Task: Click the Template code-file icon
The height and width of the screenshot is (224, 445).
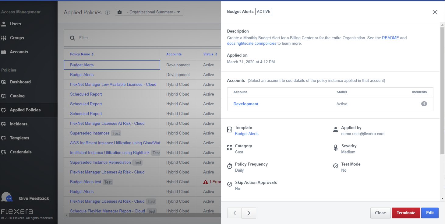Action: (230, 130)
